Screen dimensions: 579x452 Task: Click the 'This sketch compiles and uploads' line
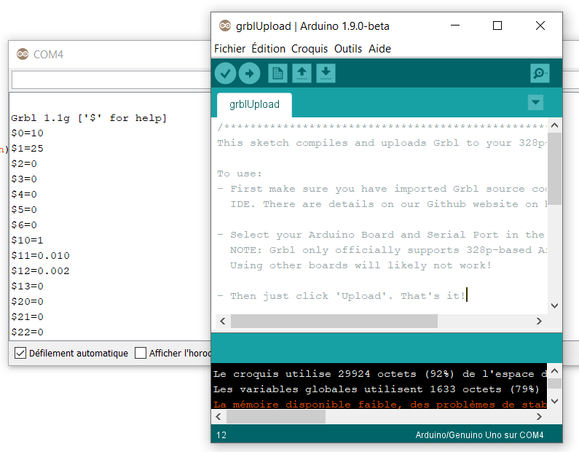(382, 143)
